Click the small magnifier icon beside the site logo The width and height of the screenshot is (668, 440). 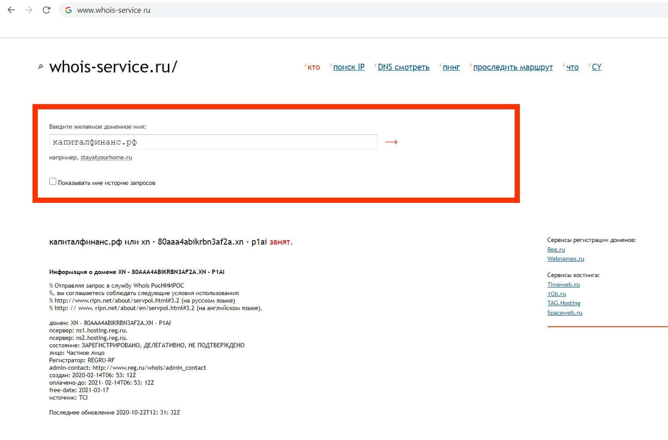point(40,67)
